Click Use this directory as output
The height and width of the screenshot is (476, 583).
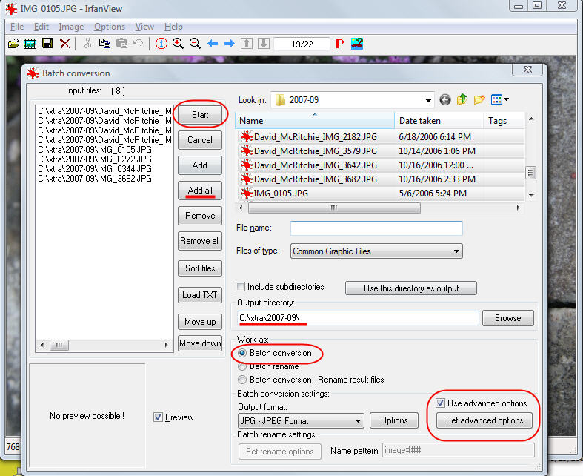[x=411, y=288]
